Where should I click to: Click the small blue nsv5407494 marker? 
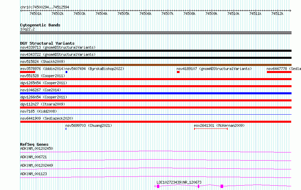(x=66, y=72)
